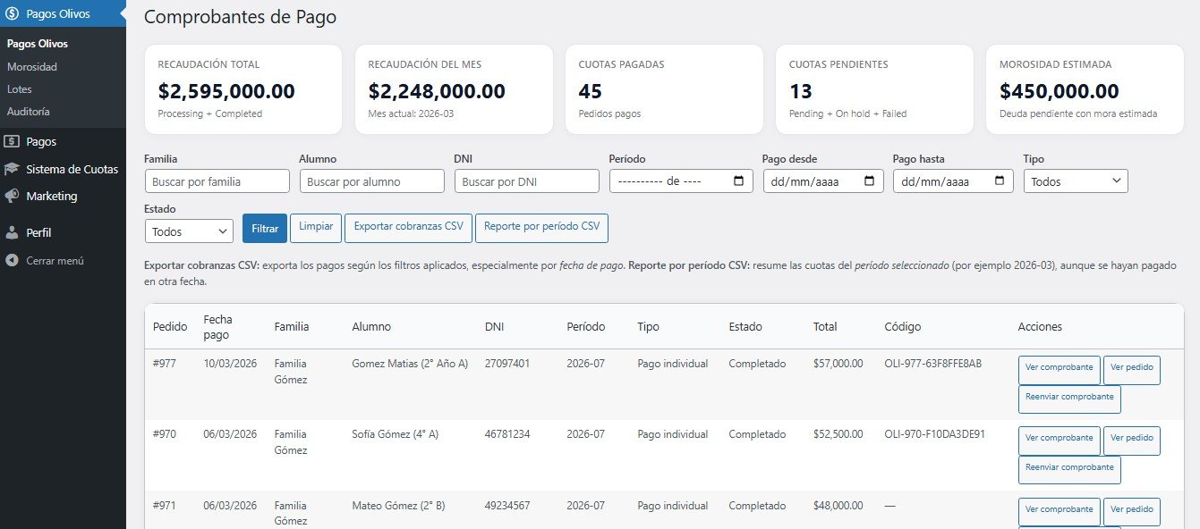This screenshot has height=529, width=1200.
Task: Focus the Buscar por alumno field
Action: (x=372, y=181)
